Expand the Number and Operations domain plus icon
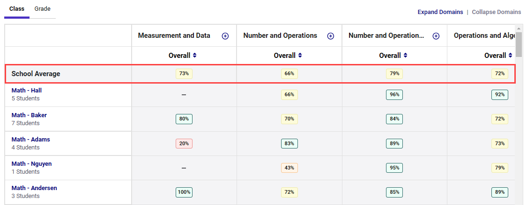The width and height of the screenshot is (527, 205). [x=331, y=36]
